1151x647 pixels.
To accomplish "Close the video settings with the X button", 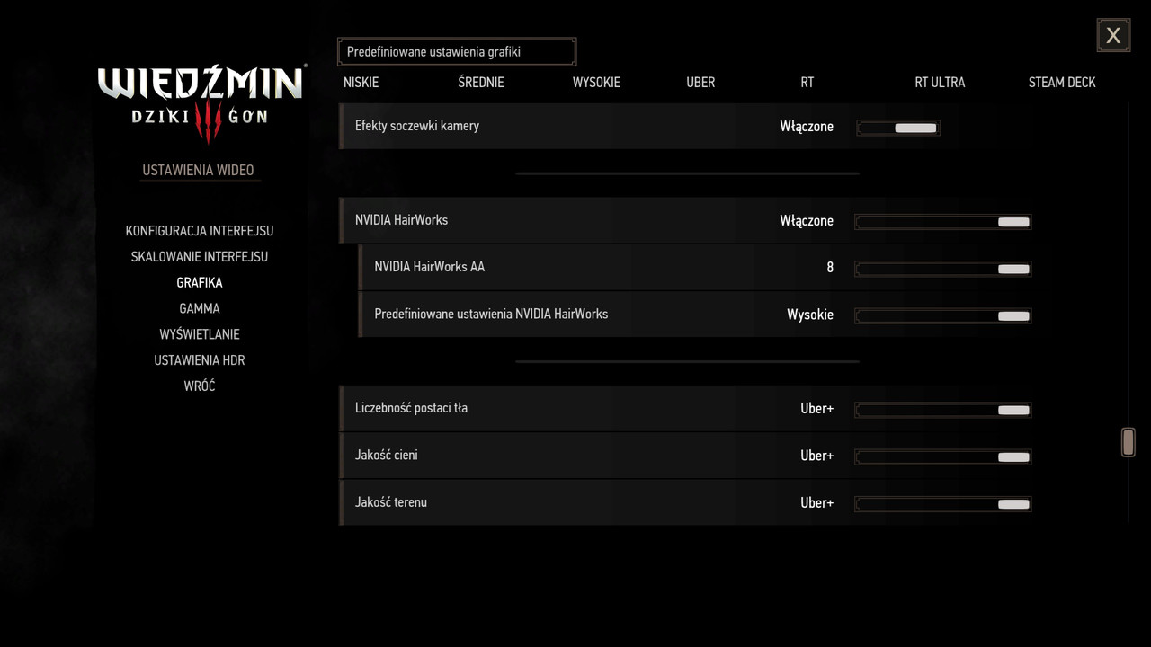I will 1113,35.
